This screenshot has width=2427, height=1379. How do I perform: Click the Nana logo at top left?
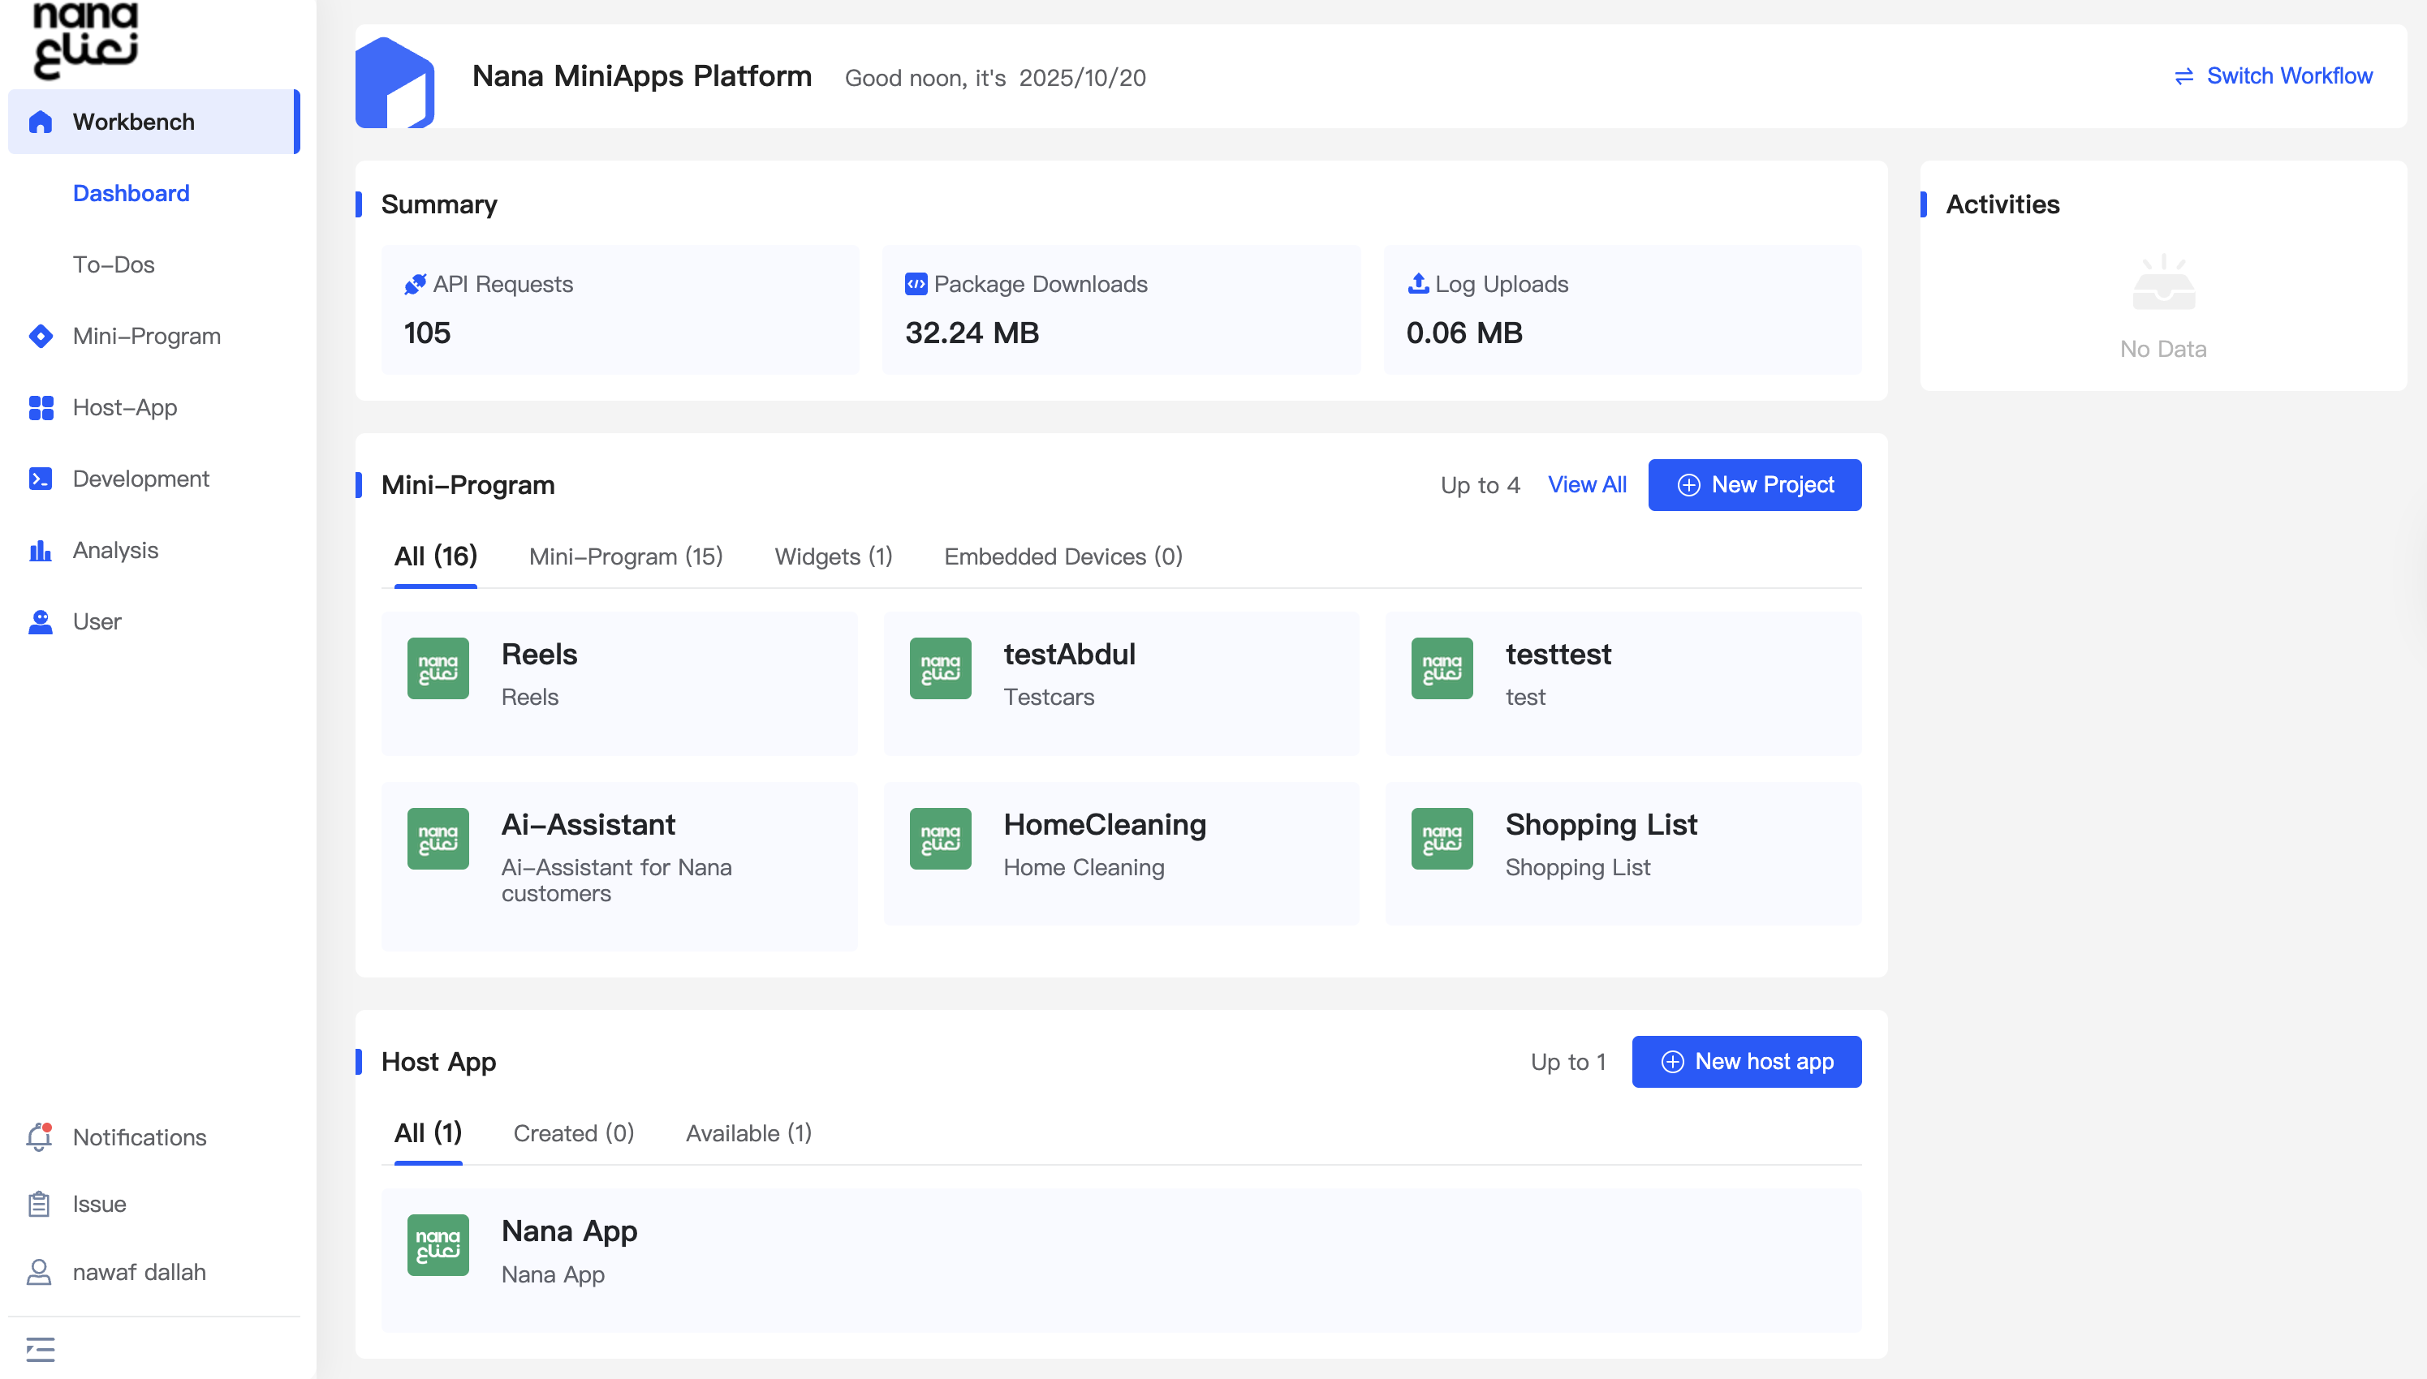pos(85,40)
